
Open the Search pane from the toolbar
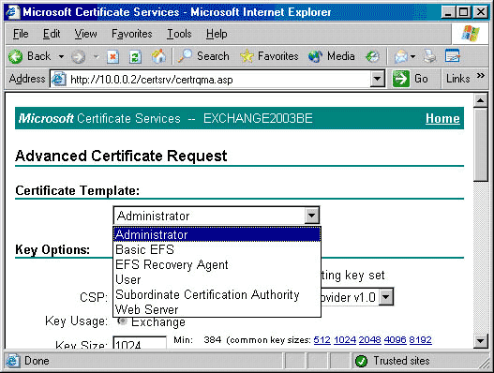[203, 56]
